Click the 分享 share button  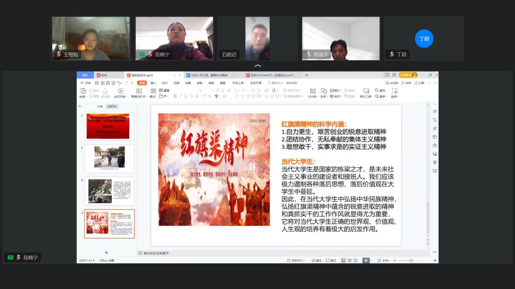[419, 83]
